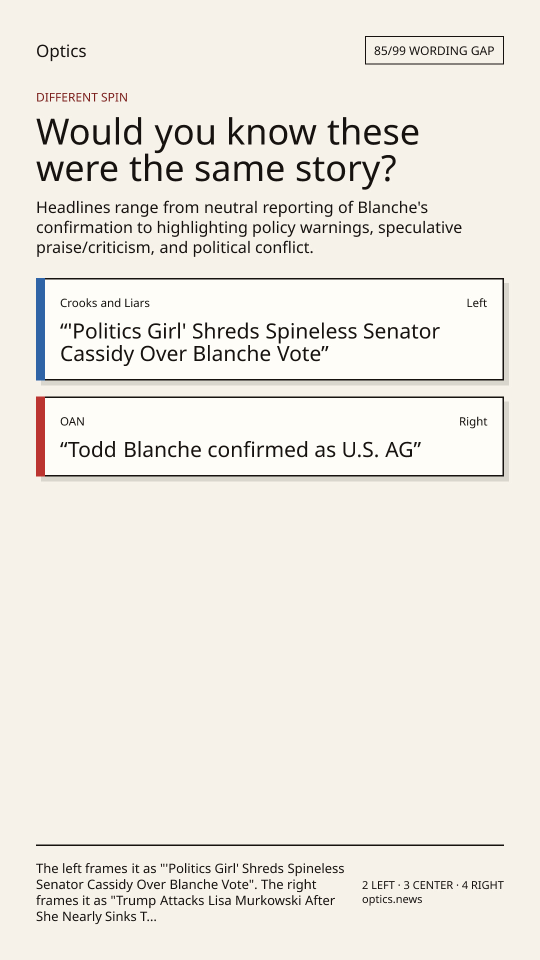Screen dimensions: 540x960
Task: Open the optics.news link
Action: (392, 899)
